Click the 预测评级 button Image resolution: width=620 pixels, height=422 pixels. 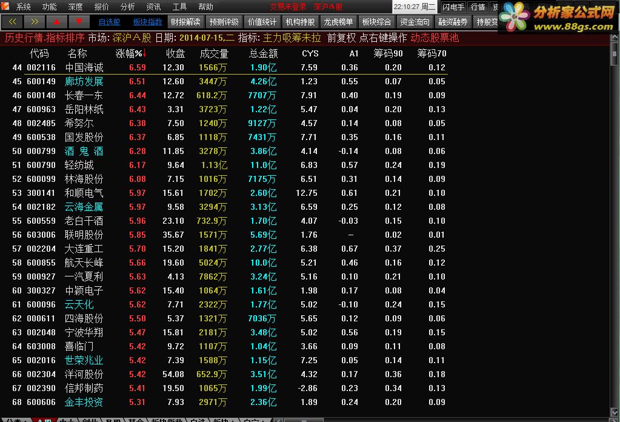click(x=224, y=22)
